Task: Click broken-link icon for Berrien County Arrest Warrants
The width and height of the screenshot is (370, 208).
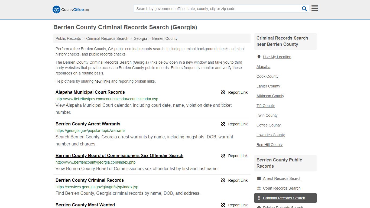Action: coord(223,124)
